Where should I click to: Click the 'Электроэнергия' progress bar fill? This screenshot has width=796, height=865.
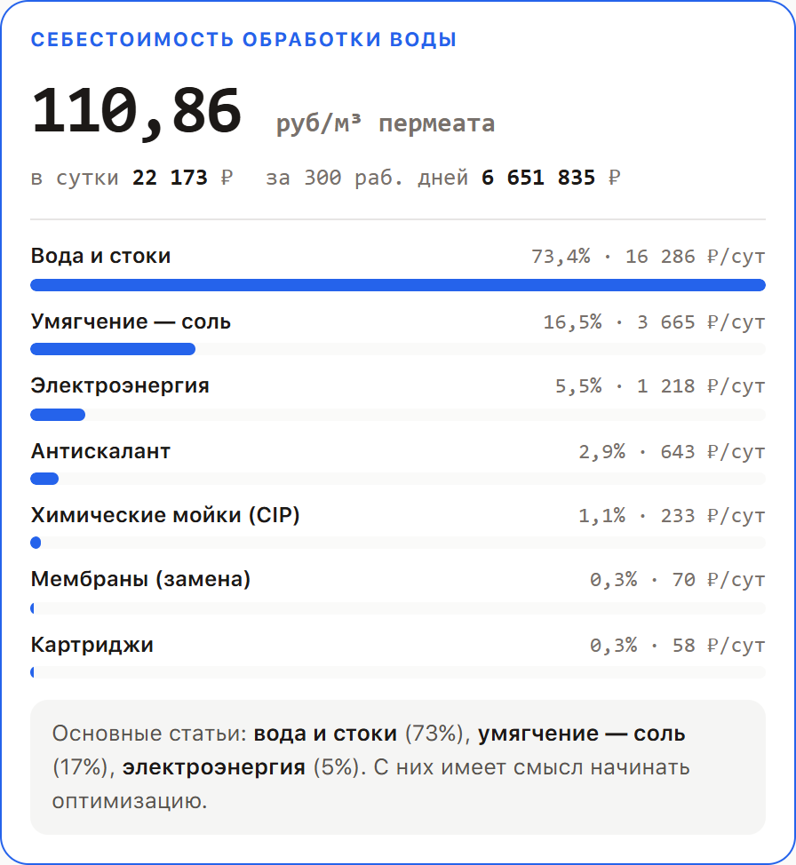(x=58, y=415)
